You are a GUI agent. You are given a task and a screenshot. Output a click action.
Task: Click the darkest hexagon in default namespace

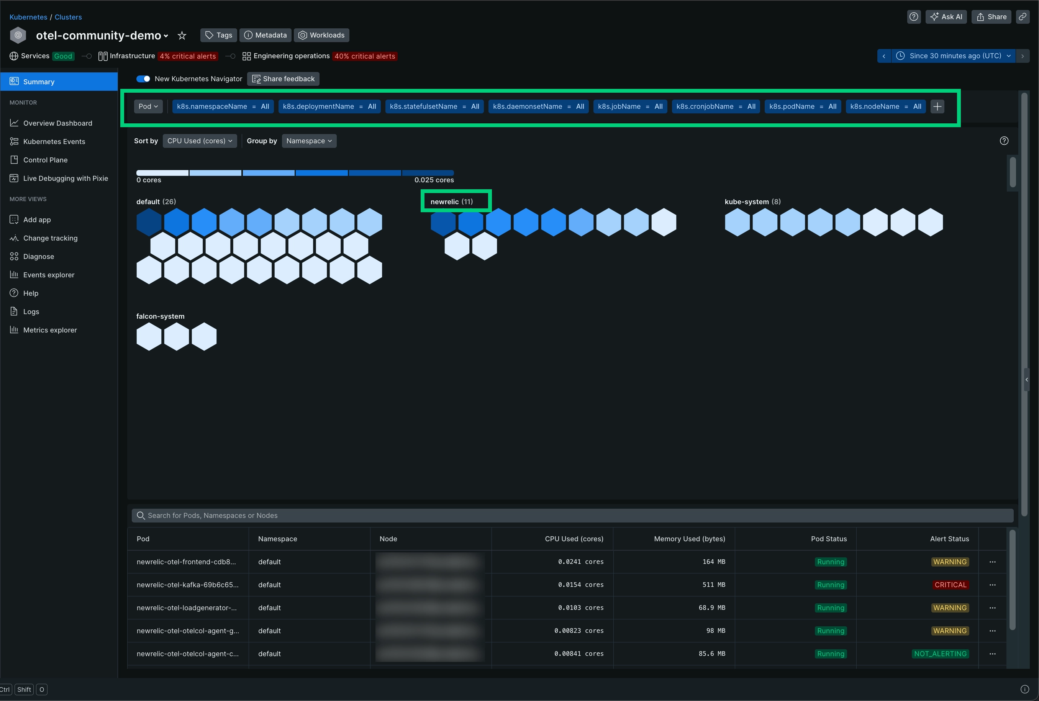(x=149, y=222)
